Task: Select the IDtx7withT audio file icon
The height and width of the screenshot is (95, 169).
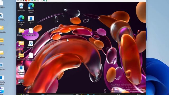Action: click(31, 44)
